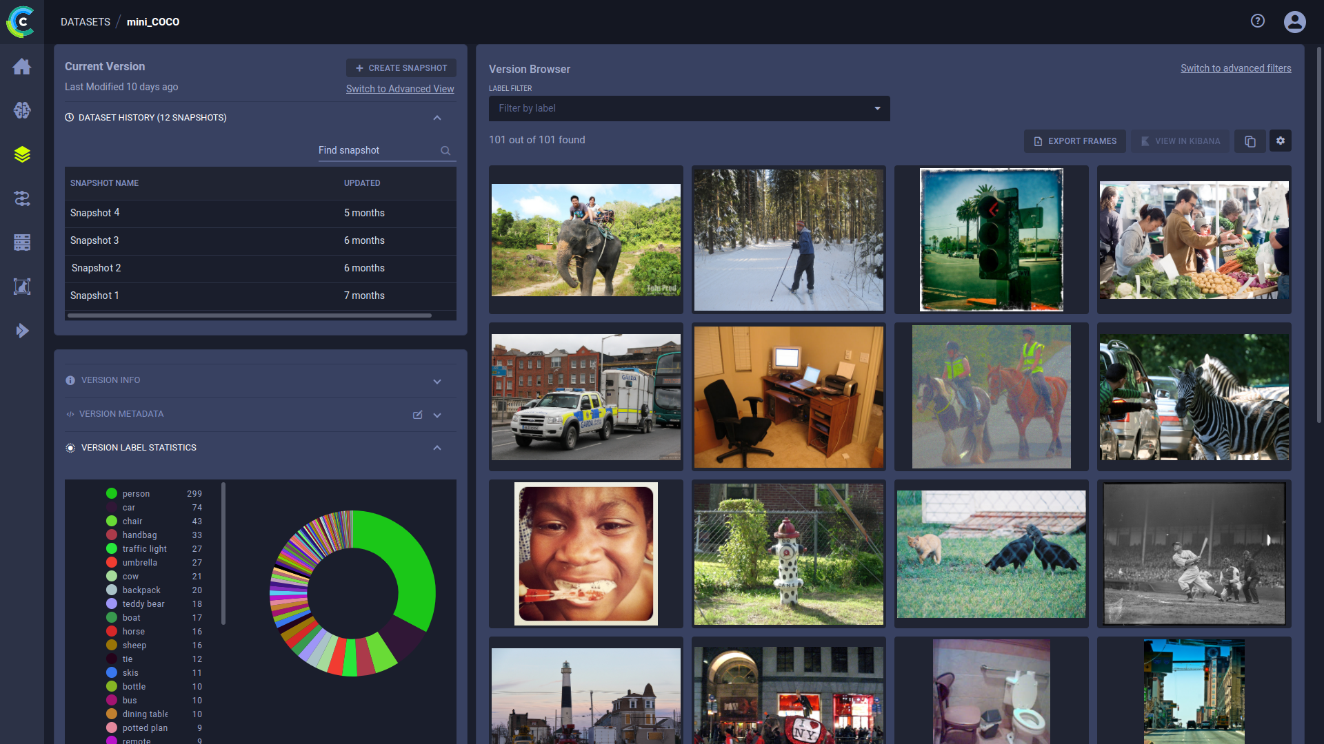1324x744 pixels.
Task: Open the horse riders thumbnail
Action: [991, 397]
